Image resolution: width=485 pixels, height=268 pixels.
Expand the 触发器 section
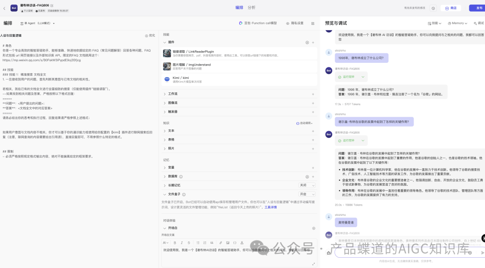[164, 112]
